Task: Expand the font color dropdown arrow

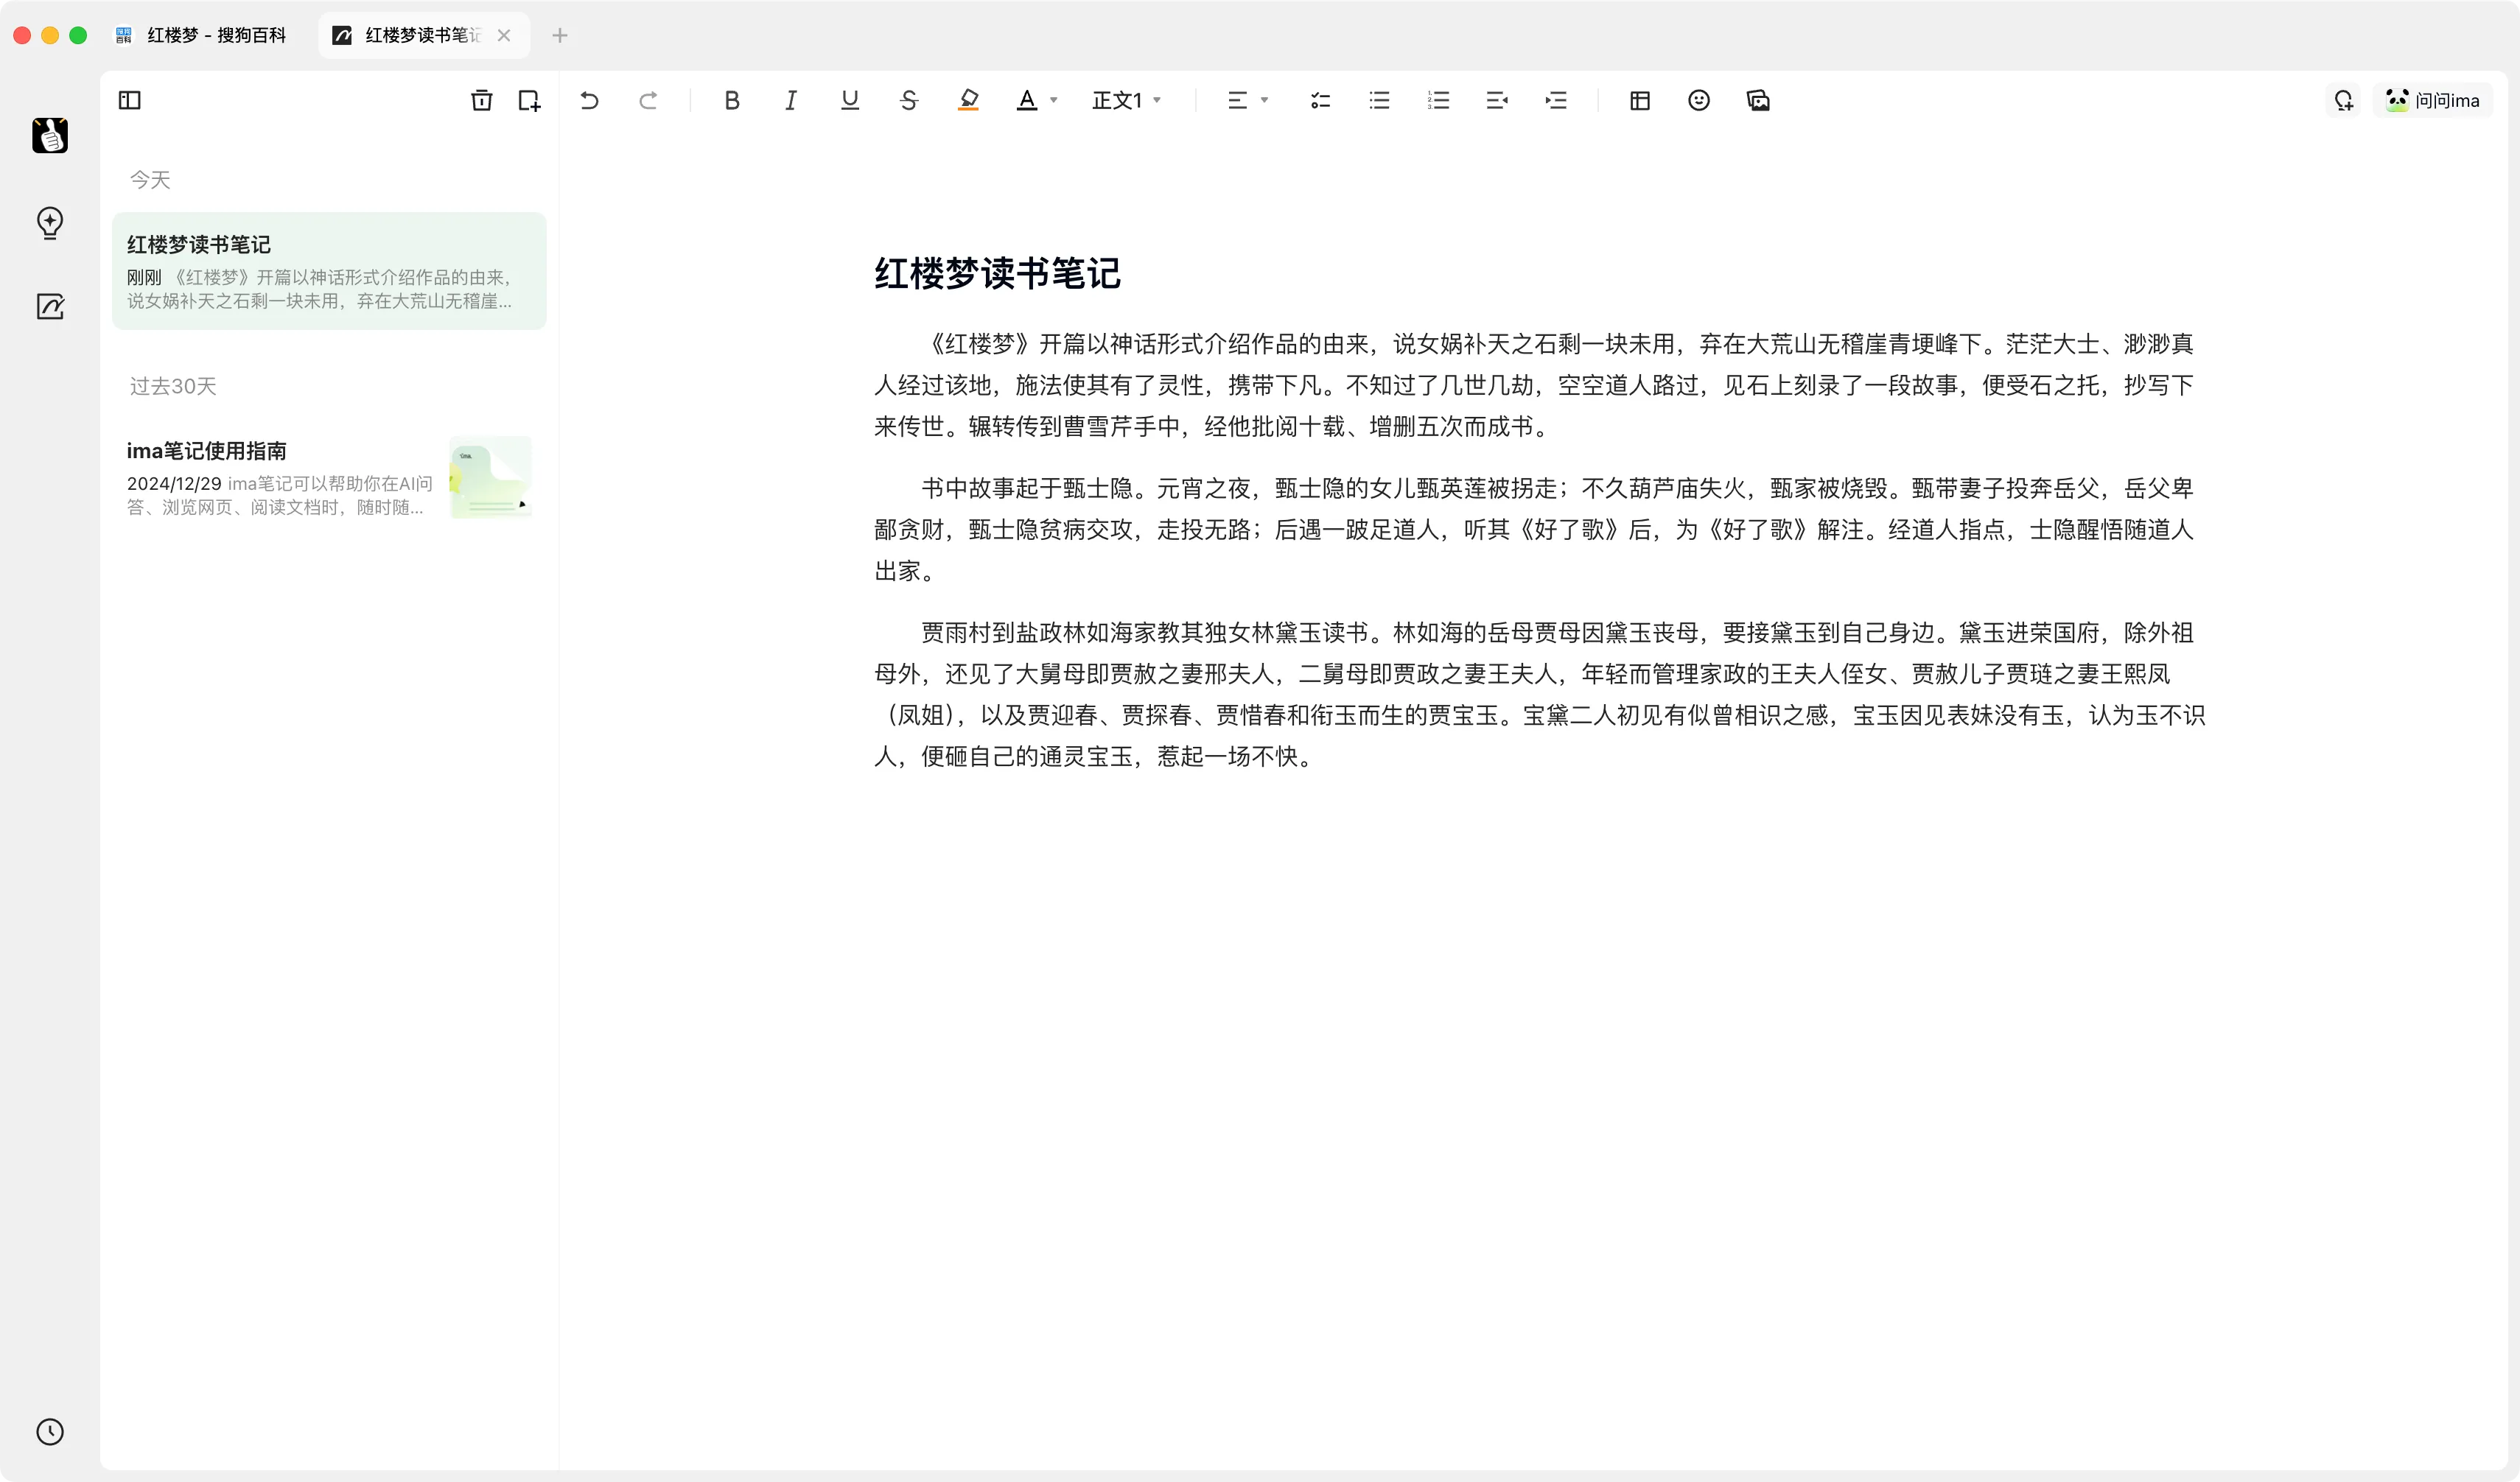Action: (x=1053, y=100)
